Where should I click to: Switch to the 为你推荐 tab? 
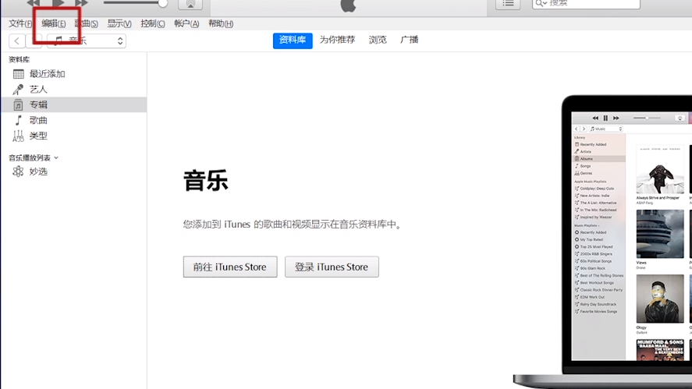coord(337,40)
